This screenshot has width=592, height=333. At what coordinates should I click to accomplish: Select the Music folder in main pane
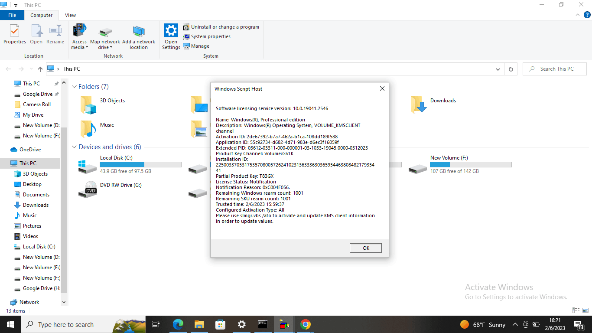pyautogui.click(x=97, y=129)
